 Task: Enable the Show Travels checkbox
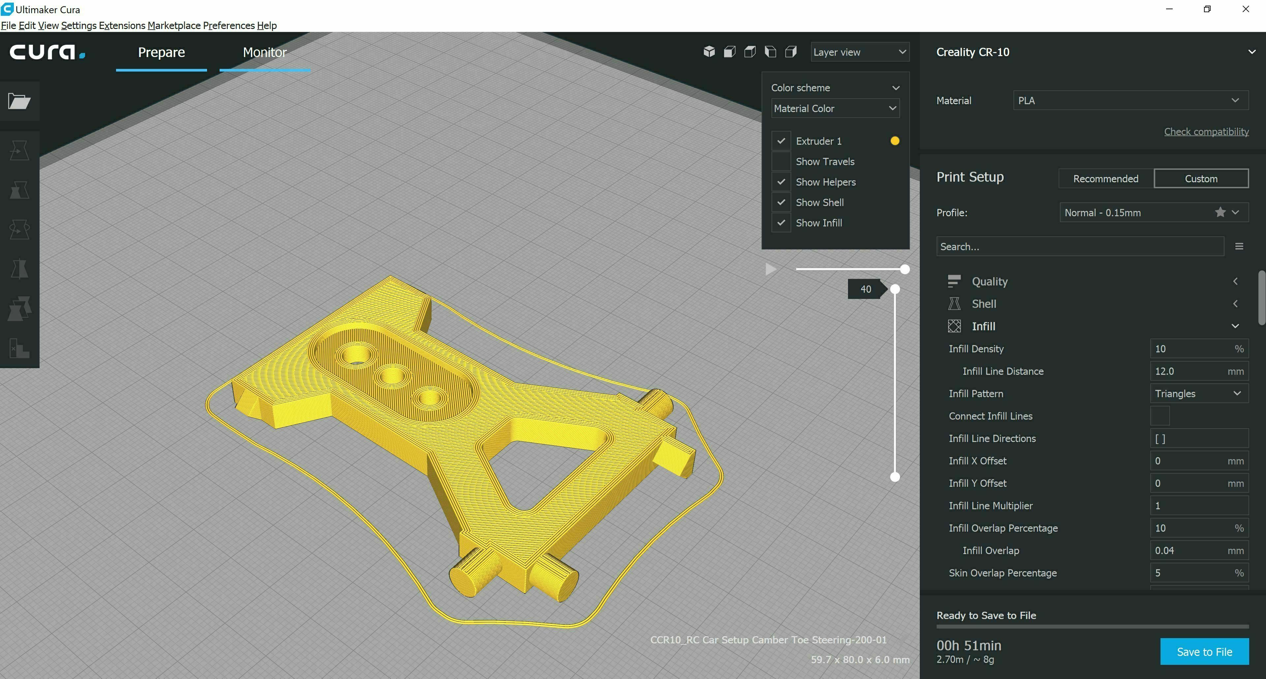coord(781,162)
